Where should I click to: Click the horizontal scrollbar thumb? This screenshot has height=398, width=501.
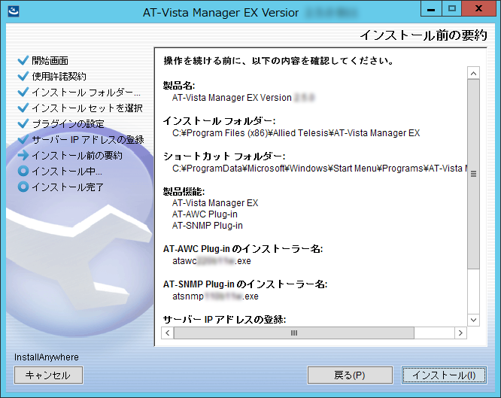point(293,333)
